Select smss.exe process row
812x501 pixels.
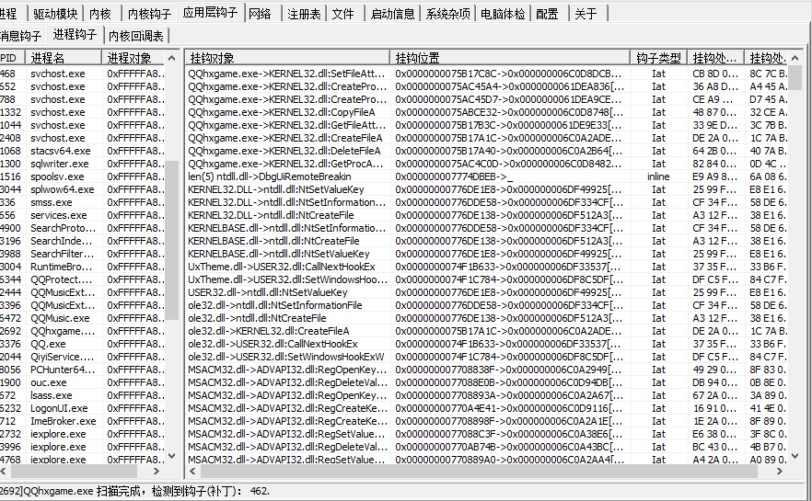coord(82,202)
